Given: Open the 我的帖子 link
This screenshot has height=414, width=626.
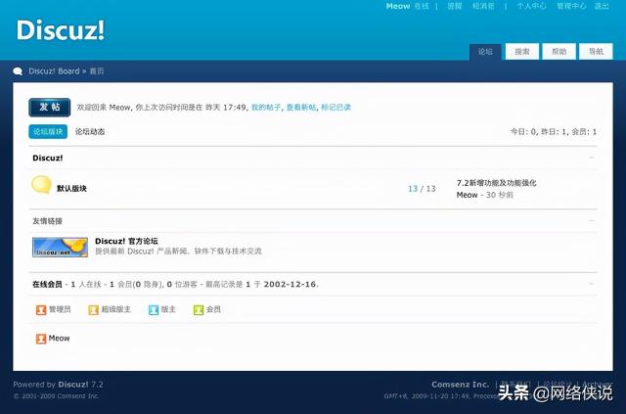Looking at the screenshot, I should 266,107.
